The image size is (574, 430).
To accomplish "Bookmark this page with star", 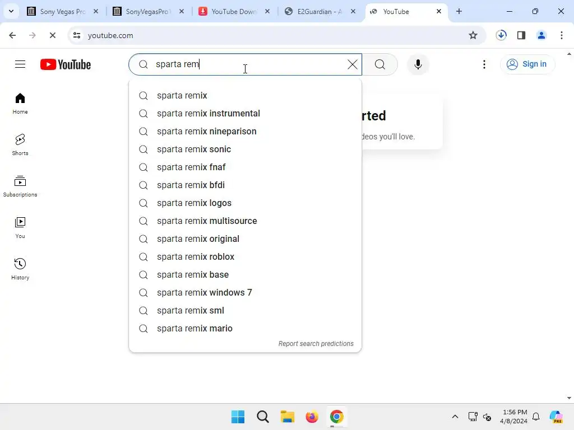I will coord(473,35).
